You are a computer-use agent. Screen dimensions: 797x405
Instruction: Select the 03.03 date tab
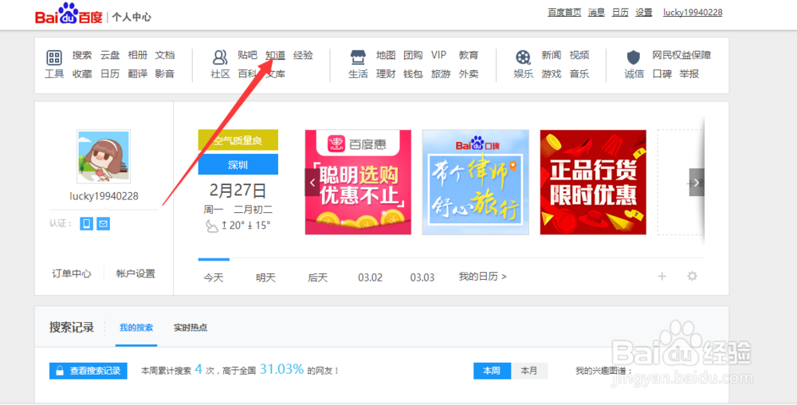(x=422, y=277)
